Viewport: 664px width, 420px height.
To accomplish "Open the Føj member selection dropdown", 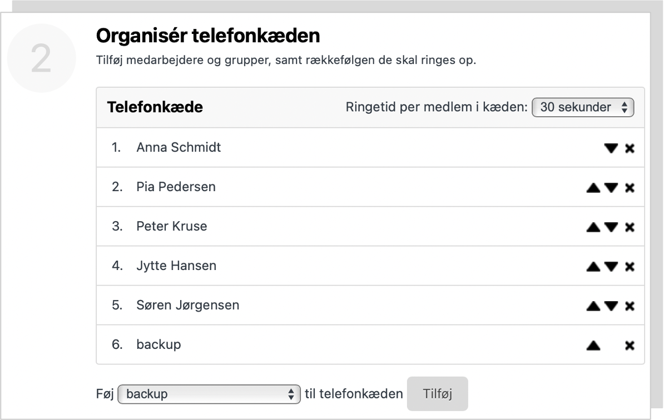I will pos(209,393).
